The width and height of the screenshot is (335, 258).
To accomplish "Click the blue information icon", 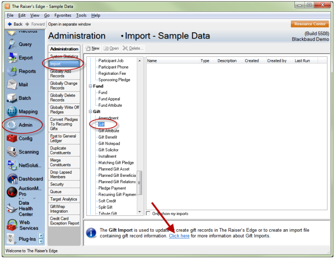I will 91,233.
